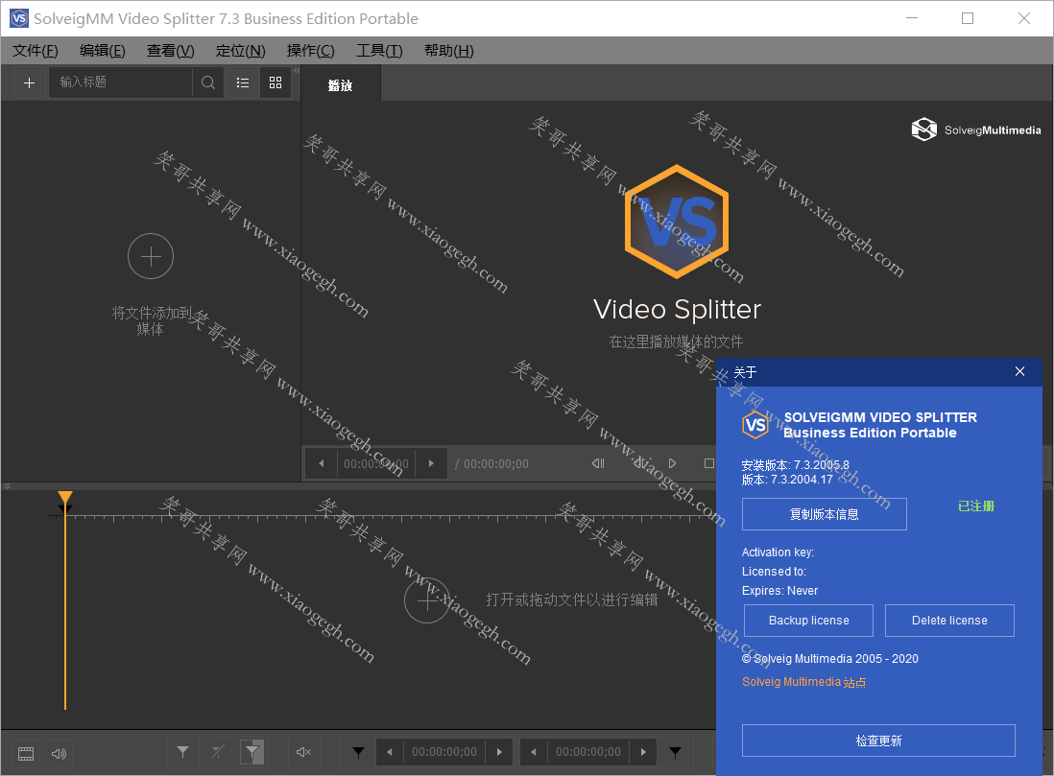Click the Delete license button
1054x776 pixels.
949,620
